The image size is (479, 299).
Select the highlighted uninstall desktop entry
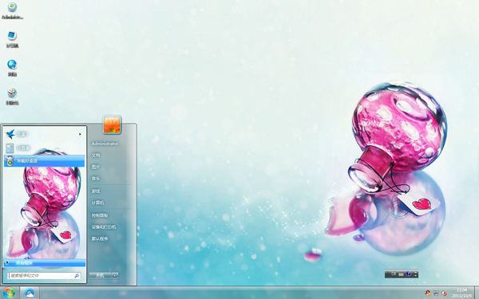(44, 161)
